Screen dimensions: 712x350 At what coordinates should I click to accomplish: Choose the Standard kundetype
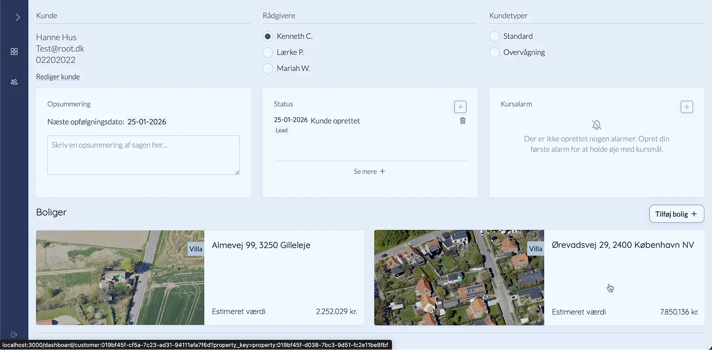[x=494, y=36]
